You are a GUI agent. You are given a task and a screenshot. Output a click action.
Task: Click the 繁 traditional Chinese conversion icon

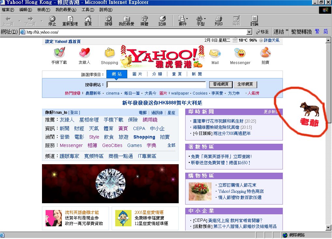click(x=317, y=32)
